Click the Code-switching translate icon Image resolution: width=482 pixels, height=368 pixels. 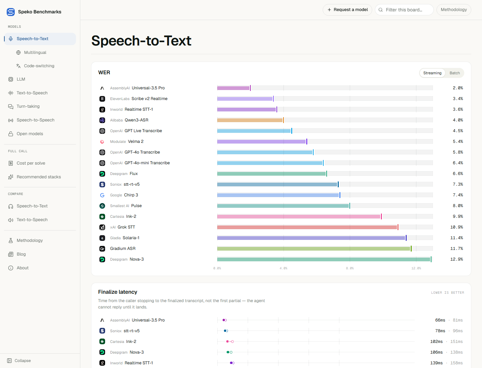(x=18, y=66)
